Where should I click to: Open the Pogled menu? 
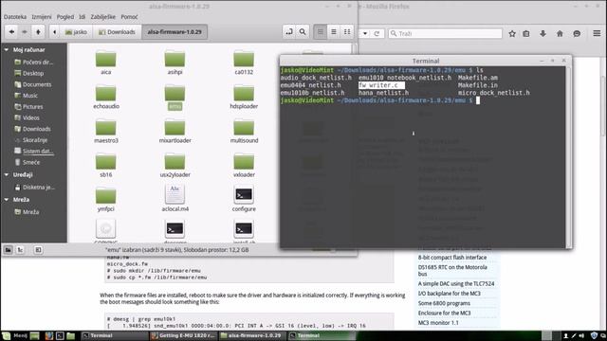[65, 17]
